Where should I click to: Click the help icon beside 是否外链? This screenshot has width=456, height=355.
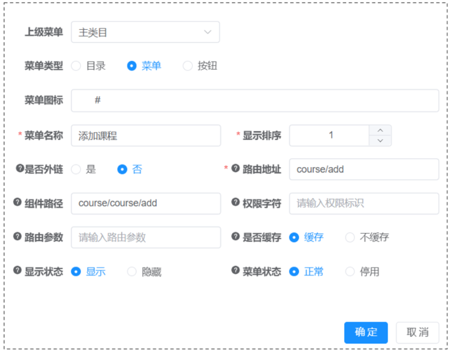tap(20, 168)
